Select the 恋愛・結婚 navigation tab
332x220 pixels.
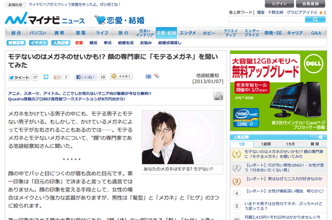click(167, 33)
